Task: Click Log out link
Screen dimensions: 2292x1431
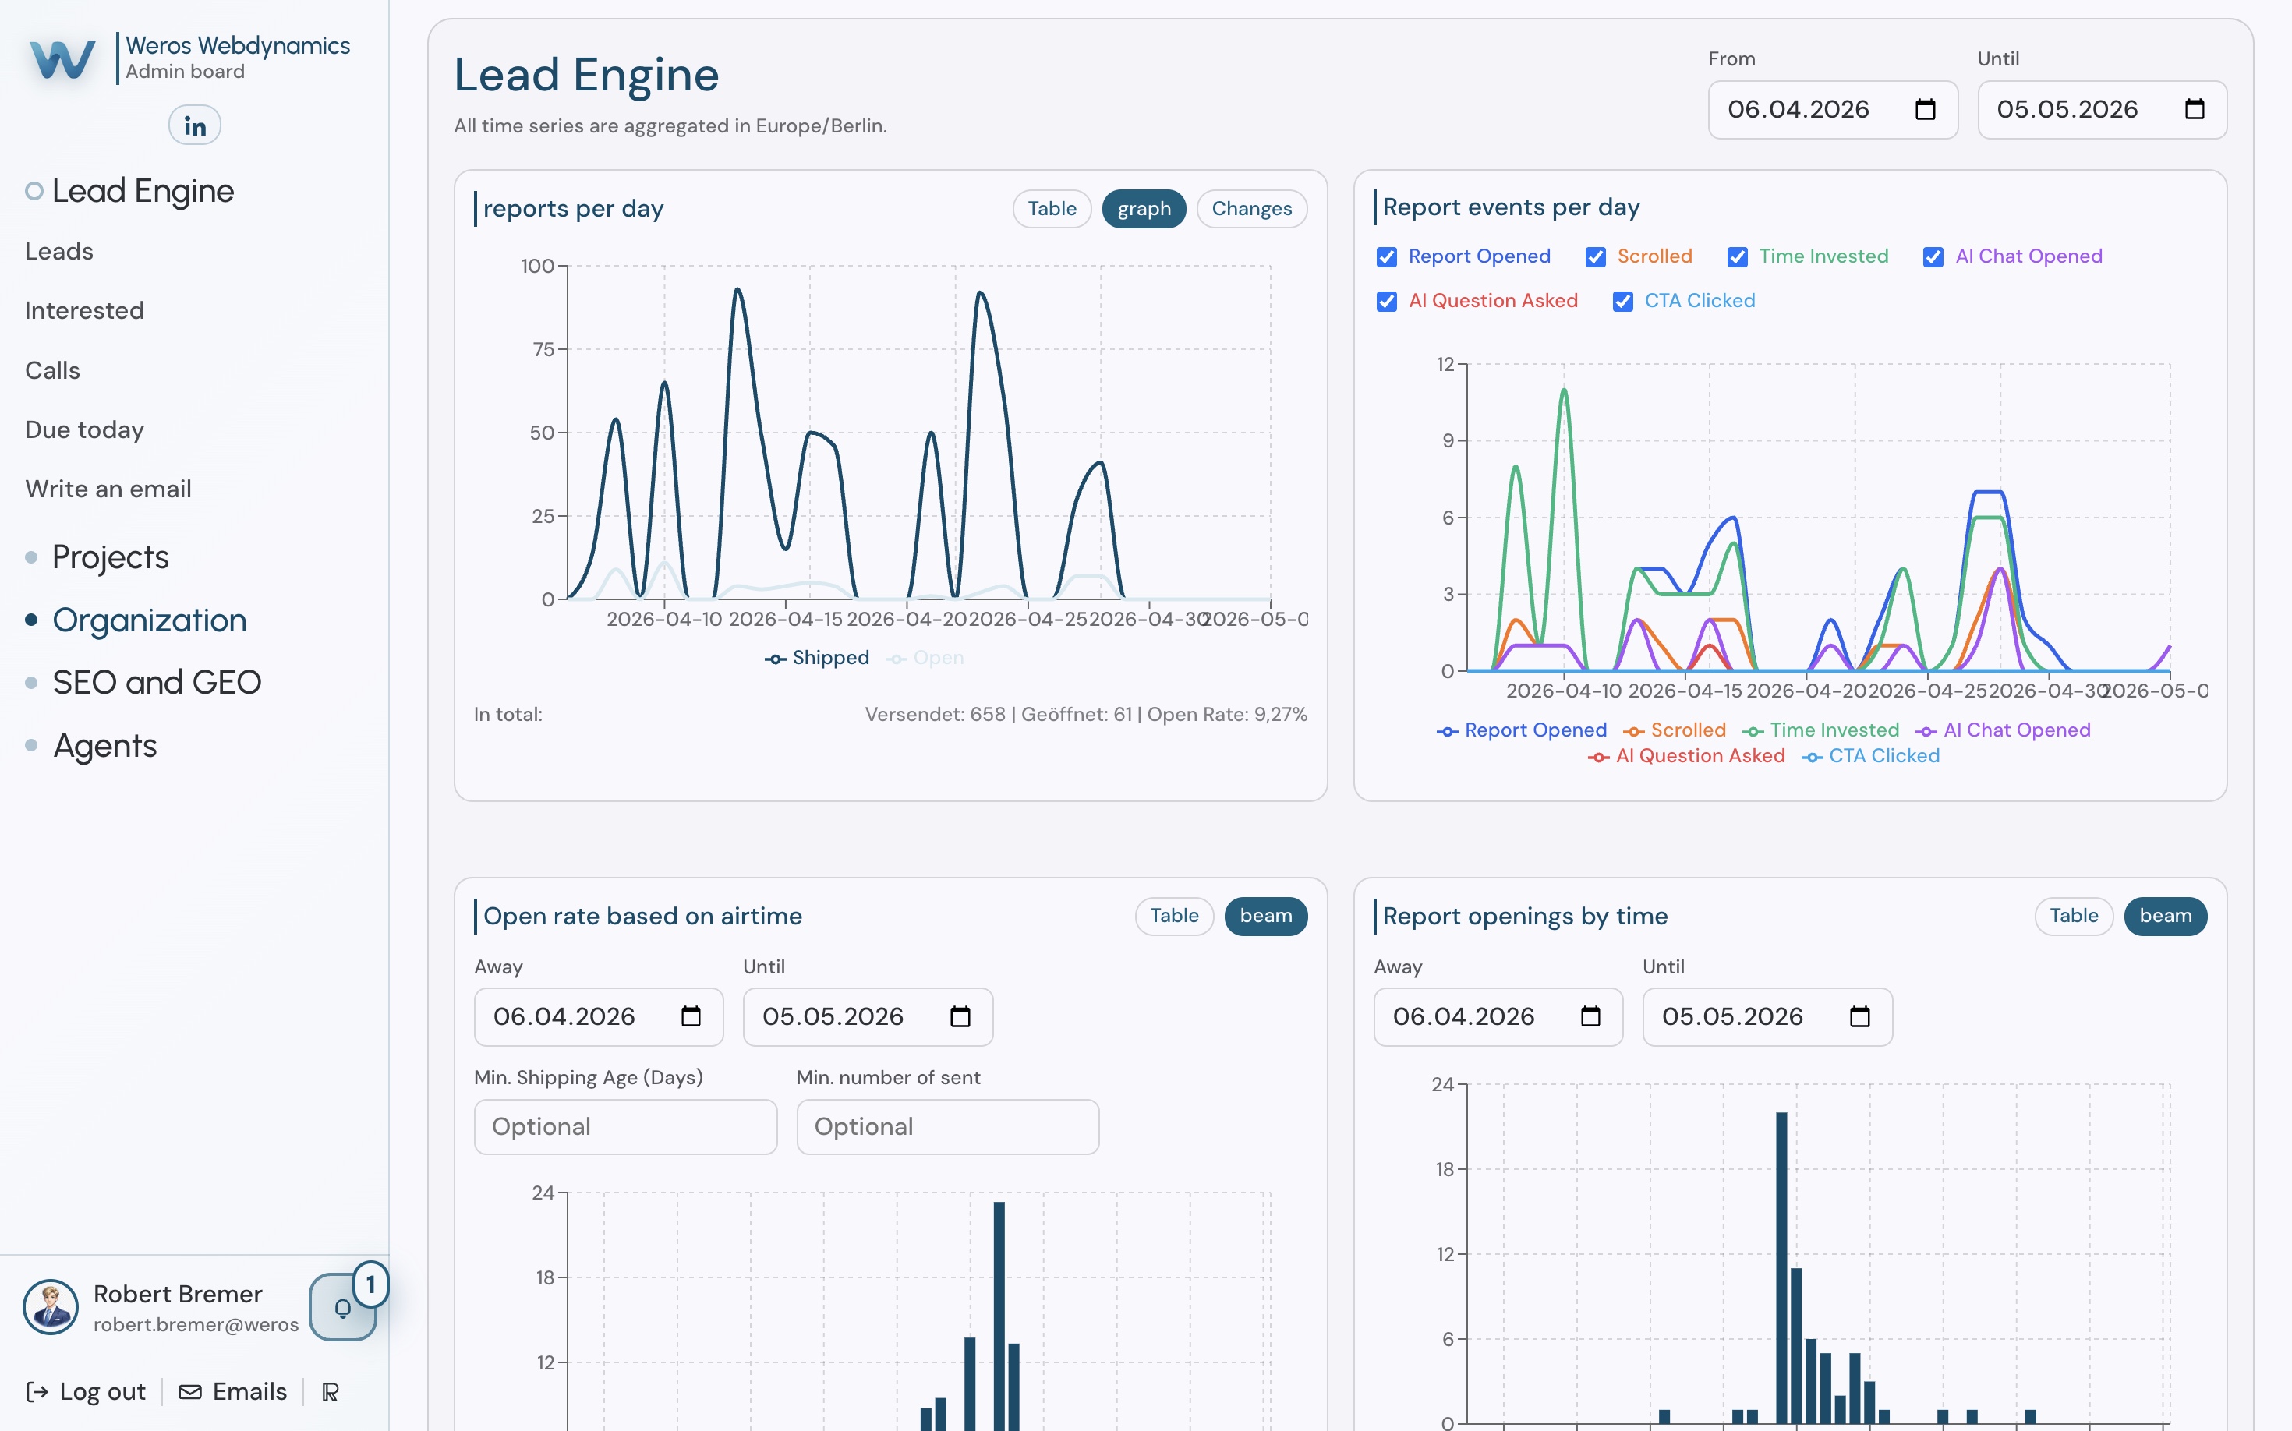Action: pyautogui.click(x=87, y=1392)
